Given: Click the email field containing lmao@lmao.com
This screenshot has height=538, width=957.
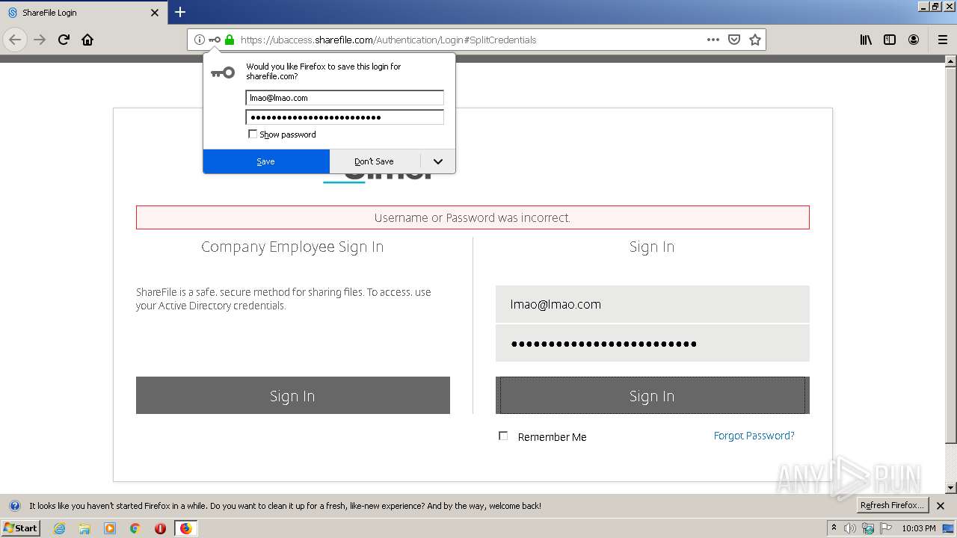Looking at the screenshot, I should coord(652,304).
